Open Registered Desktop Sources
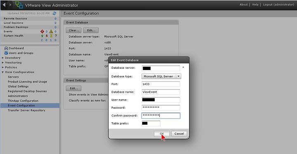 tap(27, 91)
